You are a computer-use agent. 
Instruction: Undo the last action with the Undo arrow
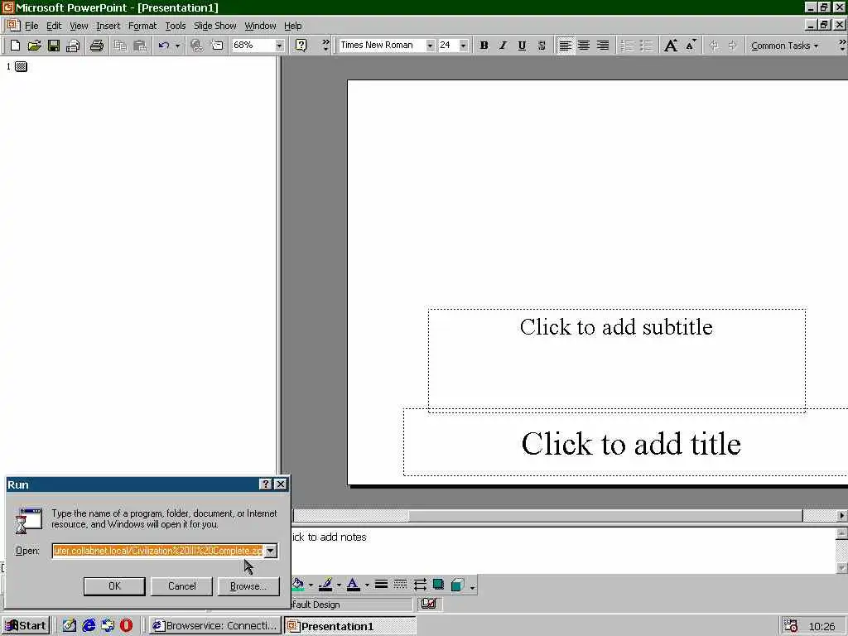[x=164, y=46]
